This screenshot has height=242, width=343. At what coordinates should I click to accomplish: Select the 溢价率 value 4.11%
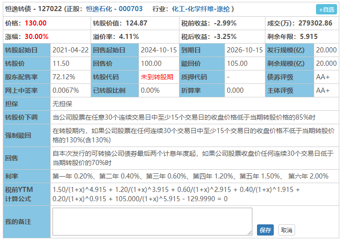[x=129, y=37]
